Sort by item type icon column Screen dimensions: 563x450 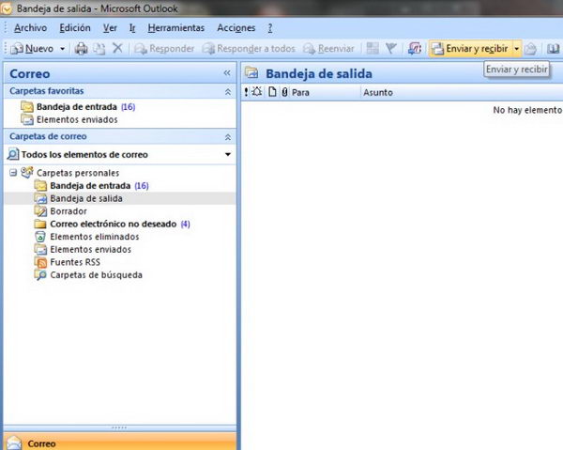pos(272,92)
